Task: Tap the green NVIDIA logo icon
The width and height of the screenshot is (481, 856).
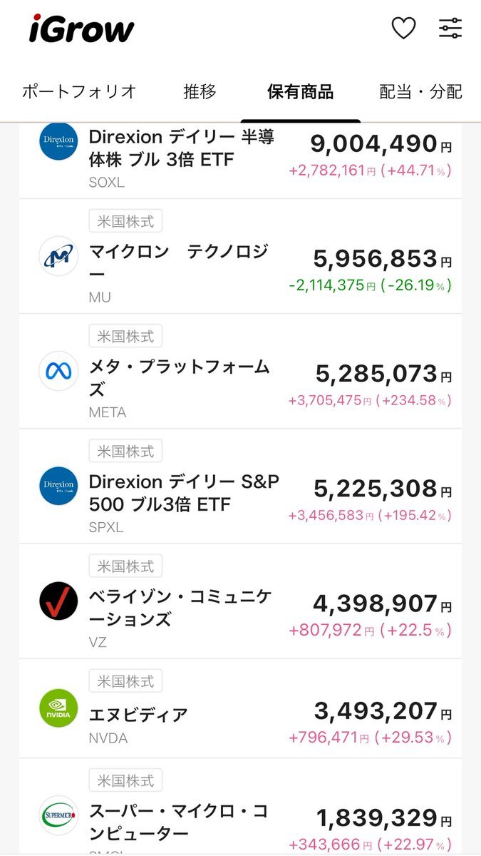Action: click(x=58, y=708)
